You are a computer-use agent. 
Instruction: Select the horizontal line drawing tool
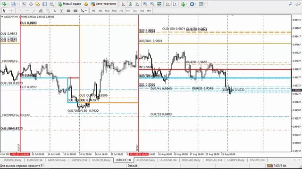point(27,11)
